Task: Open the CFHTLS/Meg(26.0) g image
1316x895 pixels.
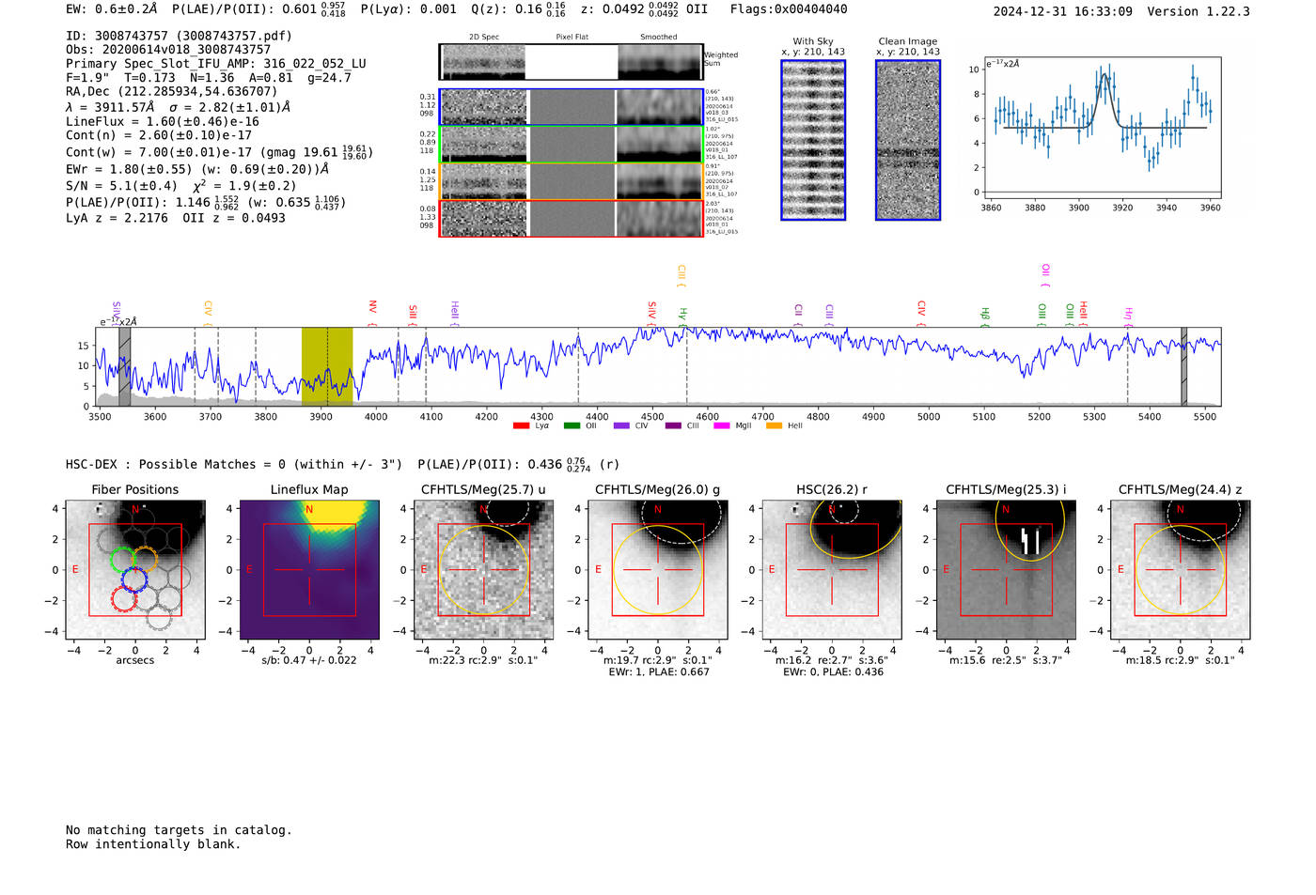Action: click(x=658, y=569)
